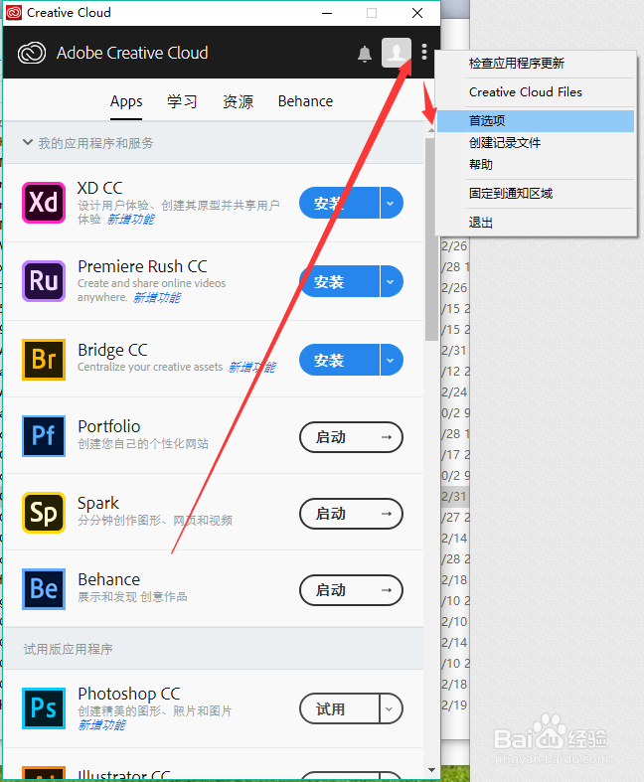The width and height of the screenshot is (644, 782).
Task: Open the user profile avatar
Action: 397,53
